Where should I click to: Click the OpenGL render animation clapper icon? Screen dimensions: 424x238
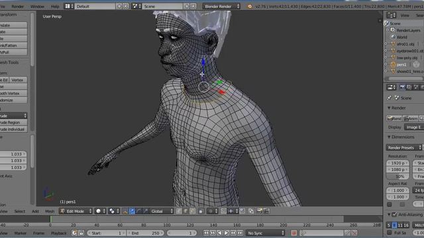coord(266,211)
